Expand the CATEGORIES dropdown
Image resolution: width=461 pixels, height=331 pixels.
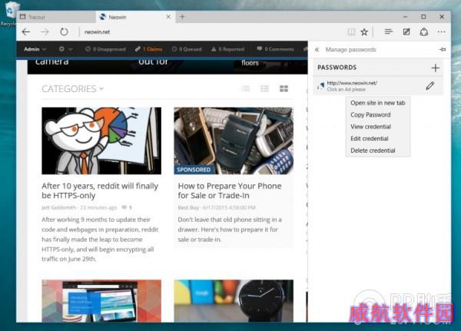(x=73, y=89)
